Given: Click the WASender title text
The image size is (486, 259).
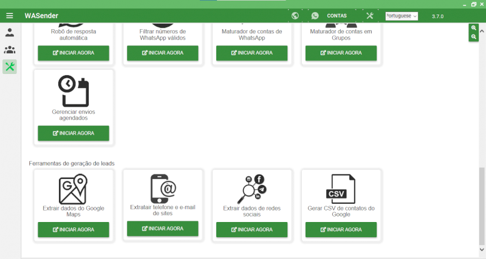Looking at the screenshot, I should click(x=41, y=16).
